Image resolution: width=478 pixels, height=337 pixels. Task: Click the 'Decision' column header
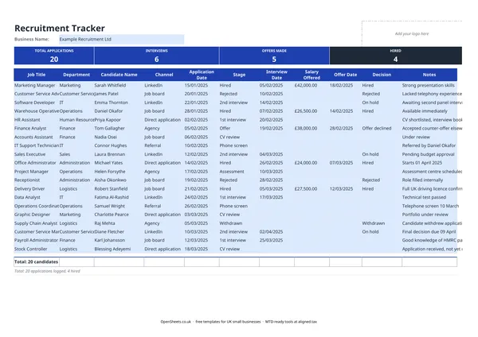[382, 75]
